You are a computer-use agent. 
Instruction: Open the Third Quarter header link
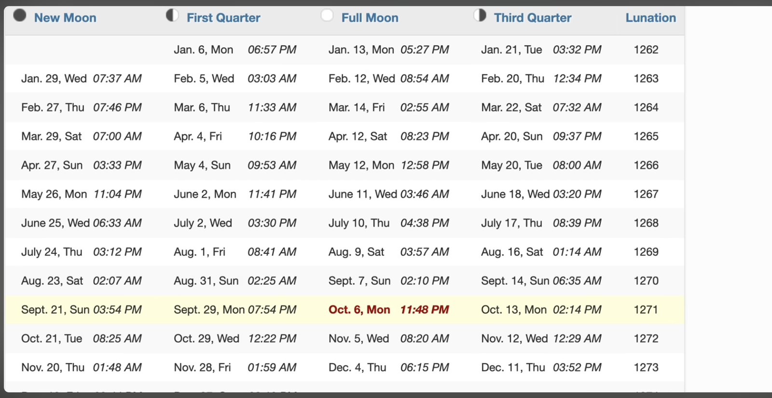point(532,18)
